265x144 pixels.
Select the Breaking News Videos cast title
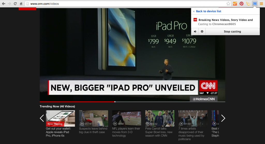(226, 20)
